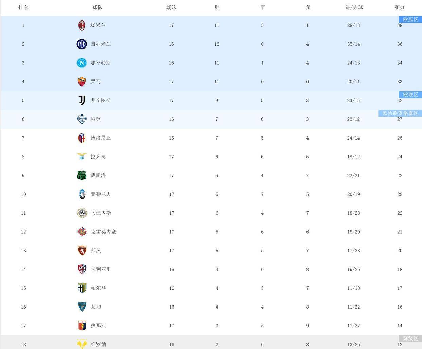Click the 积分 column header
This screenshot has height=349, width=422.
click(x=400, y=7)
